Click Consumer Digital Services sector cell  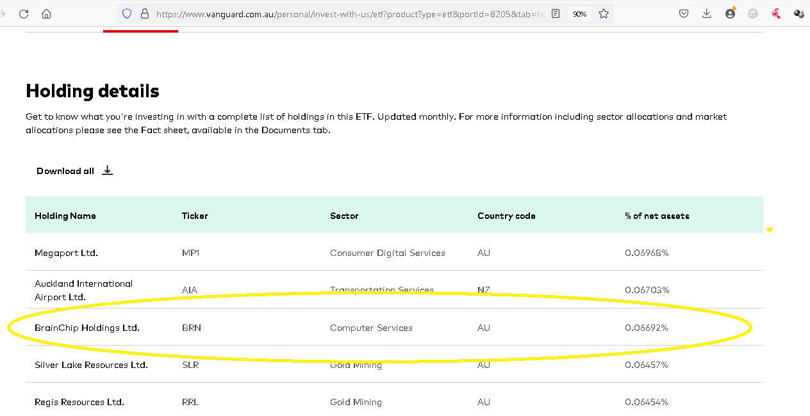point(388,253)
